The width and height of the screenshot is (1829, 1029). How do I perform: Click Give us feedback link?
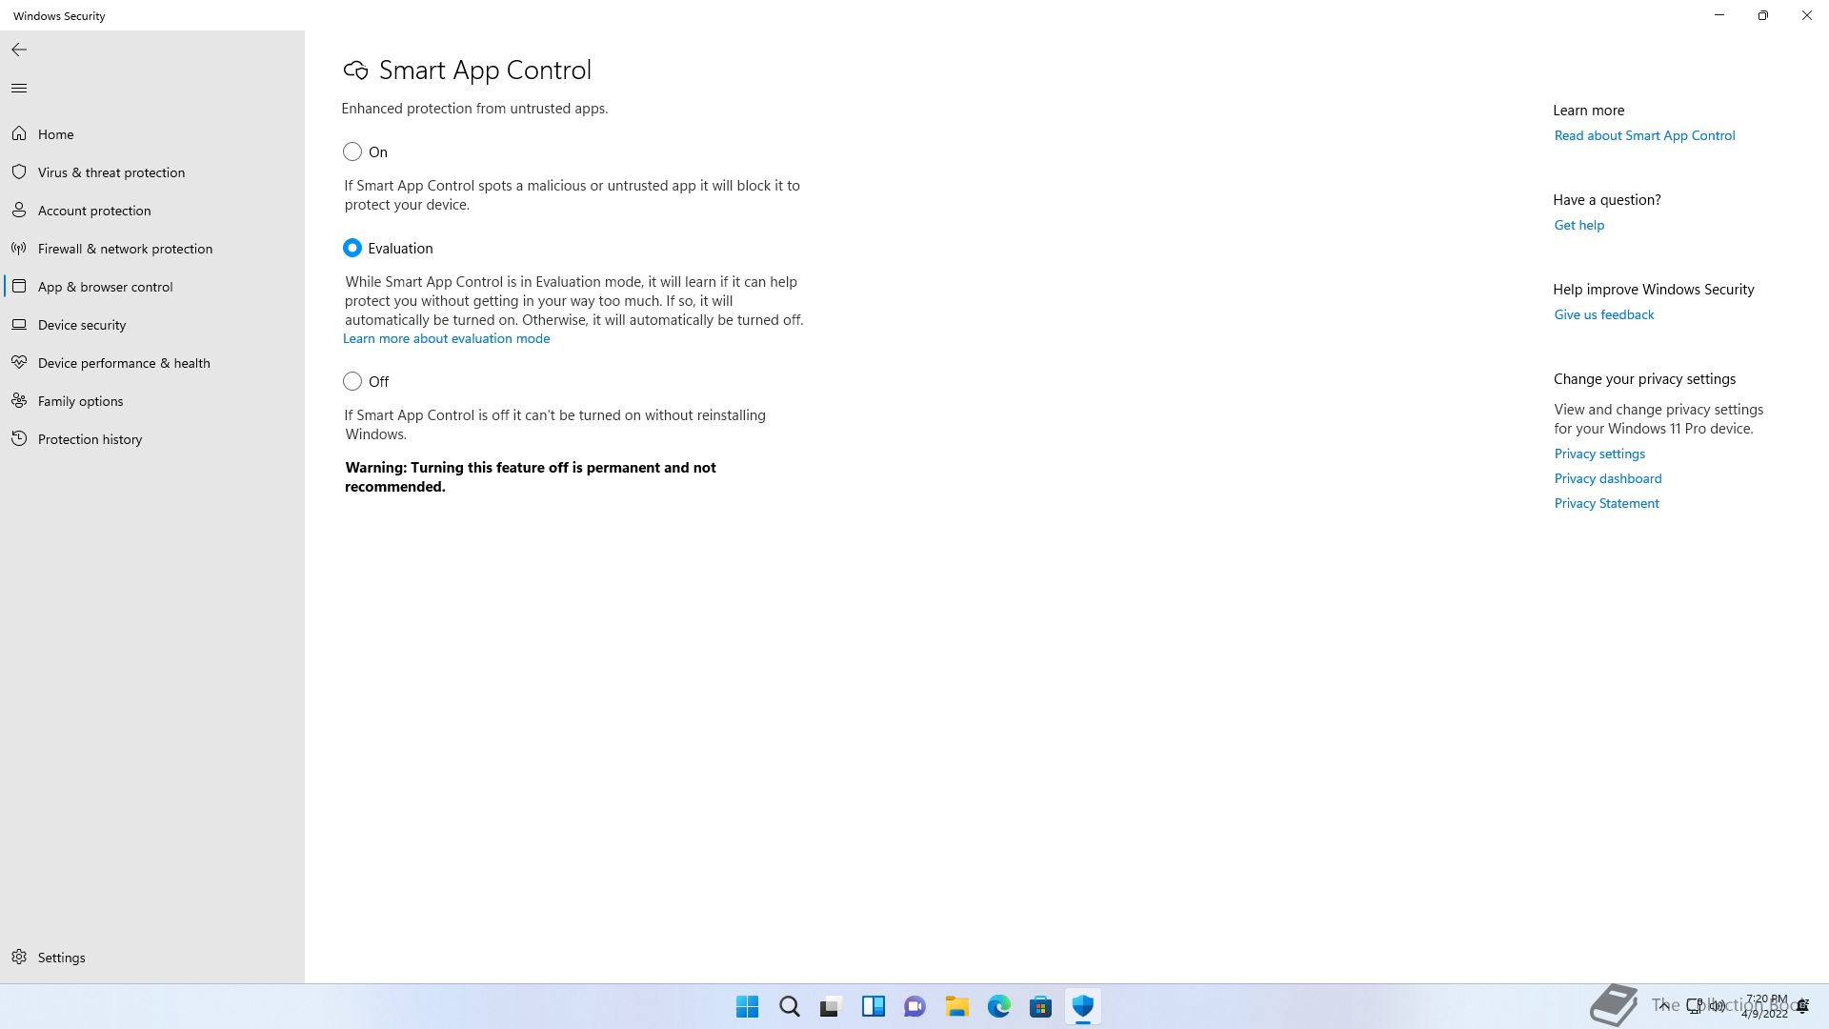click(1604, 314)
